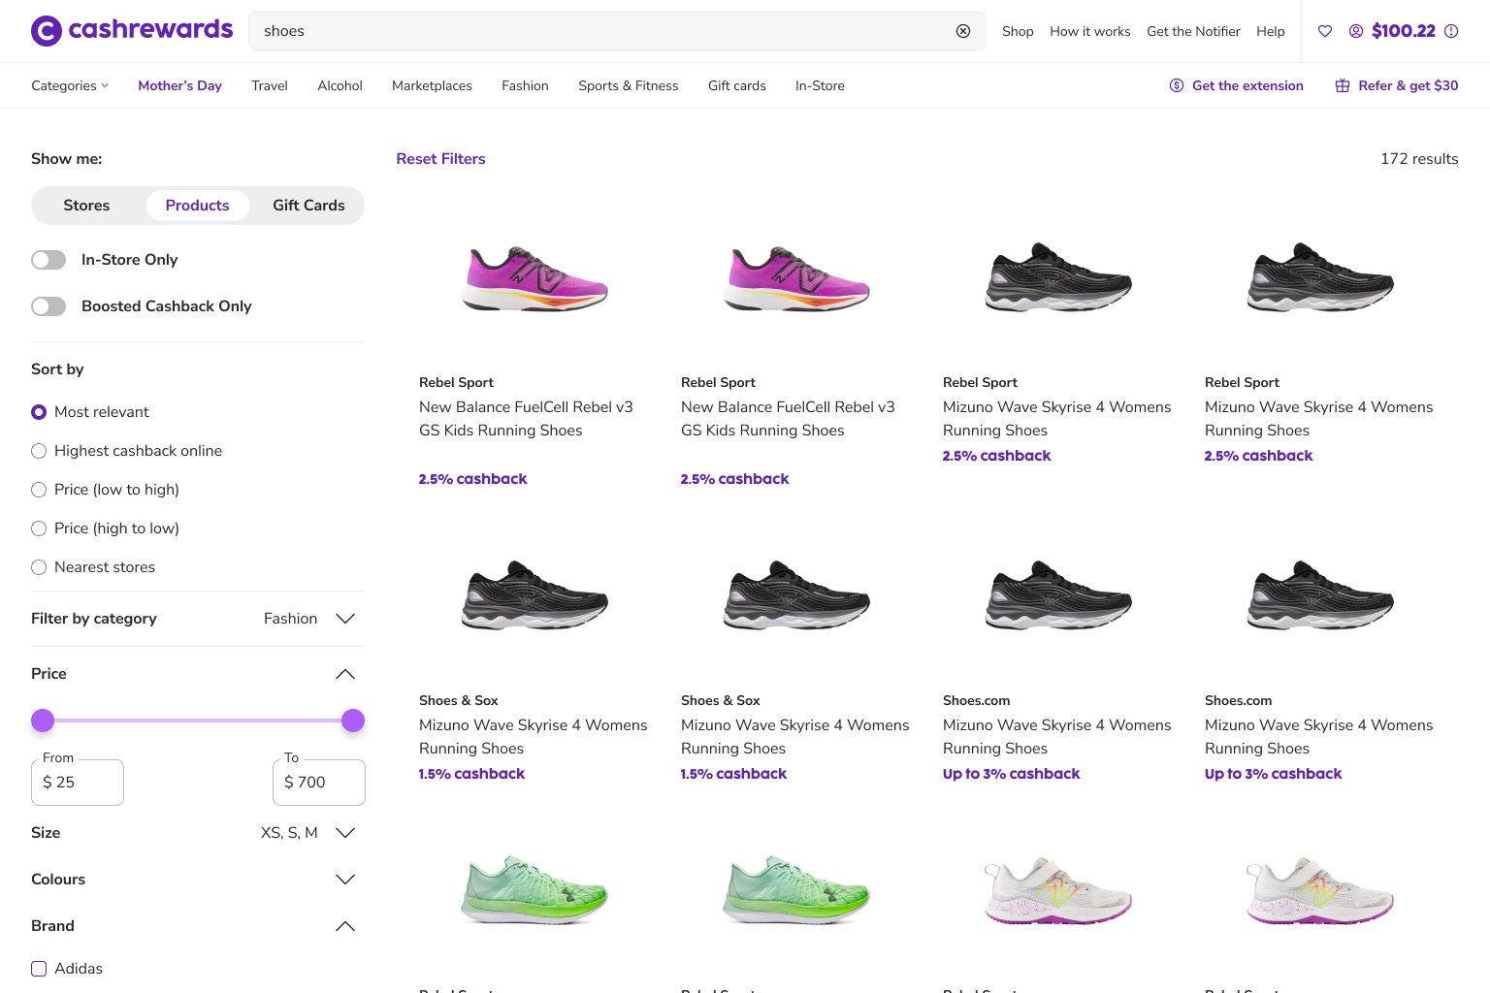Toggle In-Store Only switch
Image resolution: width=1490 pixels, height=993 pixels.
(49, 260)
